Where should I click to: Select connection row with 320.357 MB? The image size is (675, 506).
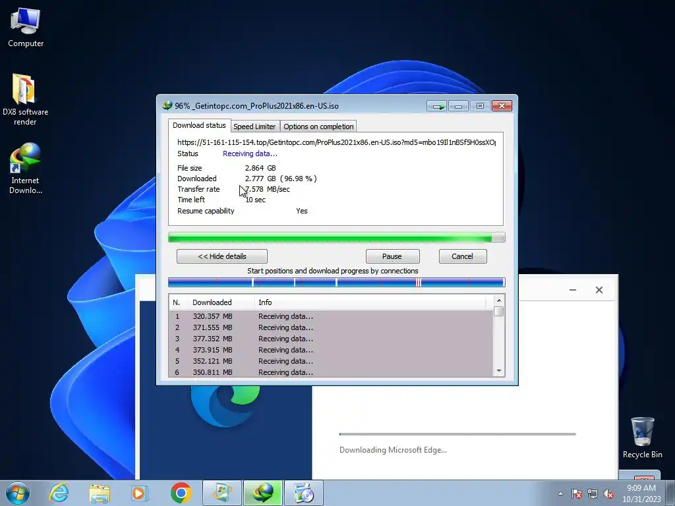point(331,316)
